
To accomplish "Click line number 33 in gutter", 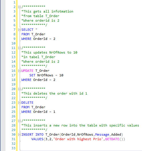I will click(x=13, y=148).
